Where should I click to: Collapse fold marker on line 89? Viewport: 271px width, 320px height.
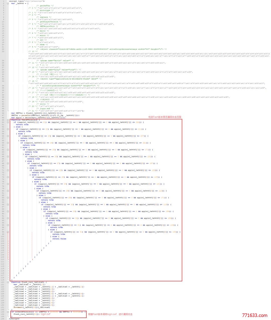coord(8,211)
